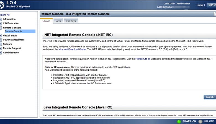216x124 pixels.
Task: Open help question mark icon in Remote Console header
Action: pos(215,14)
